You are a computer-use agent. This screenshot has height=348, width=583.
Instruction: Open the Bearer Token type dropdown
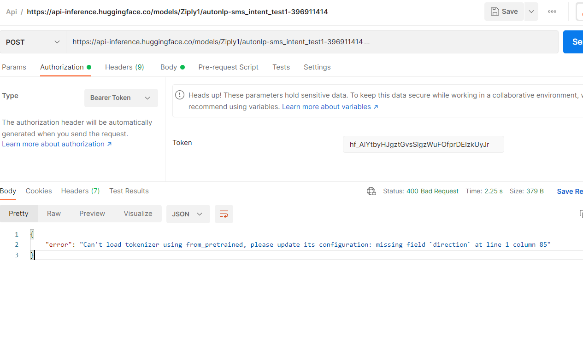tap(121, 98)
